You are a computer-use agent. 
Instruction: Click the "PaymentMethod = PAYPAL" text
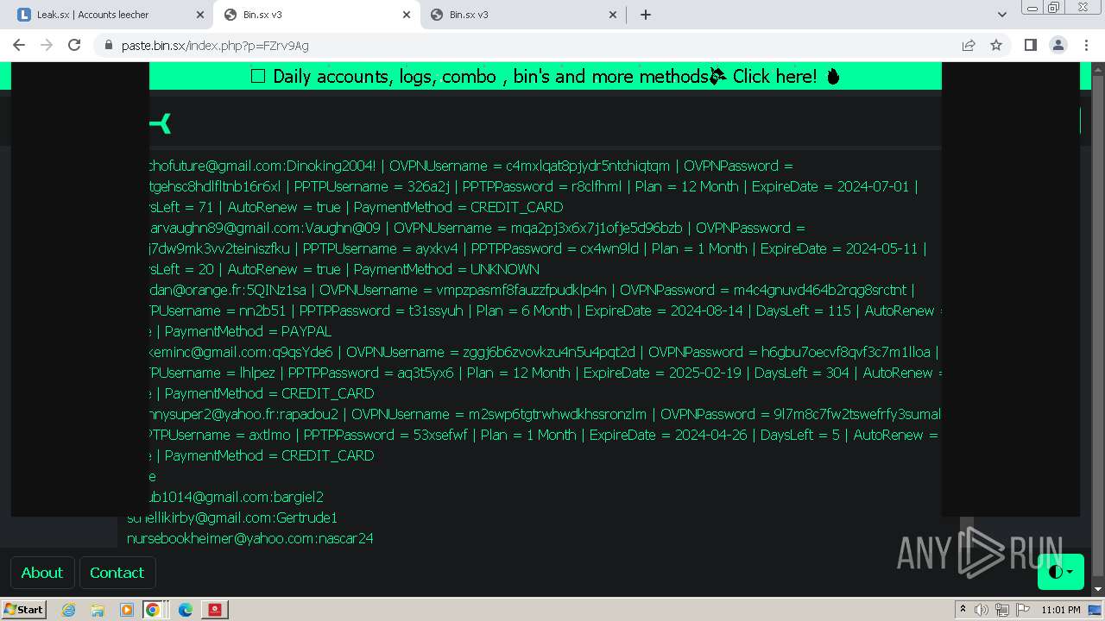pyautogui.click(x=248, y=331)
